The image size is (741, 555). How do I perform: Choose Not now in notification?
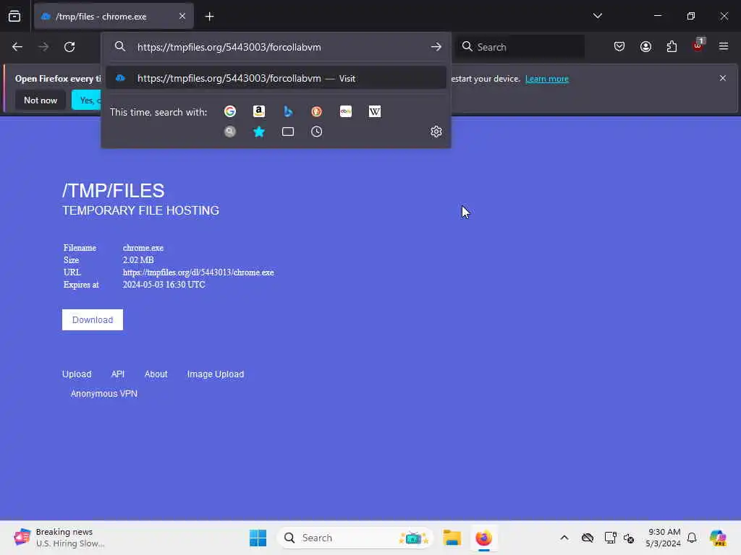tap(41, 100)
